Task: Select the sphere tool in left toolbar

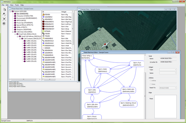Action: point(4,14)
